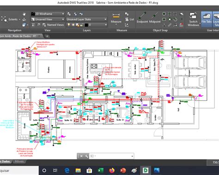Open Task View on the taskbar
Viewport: 219px width, 175px height.
point(55,170)
